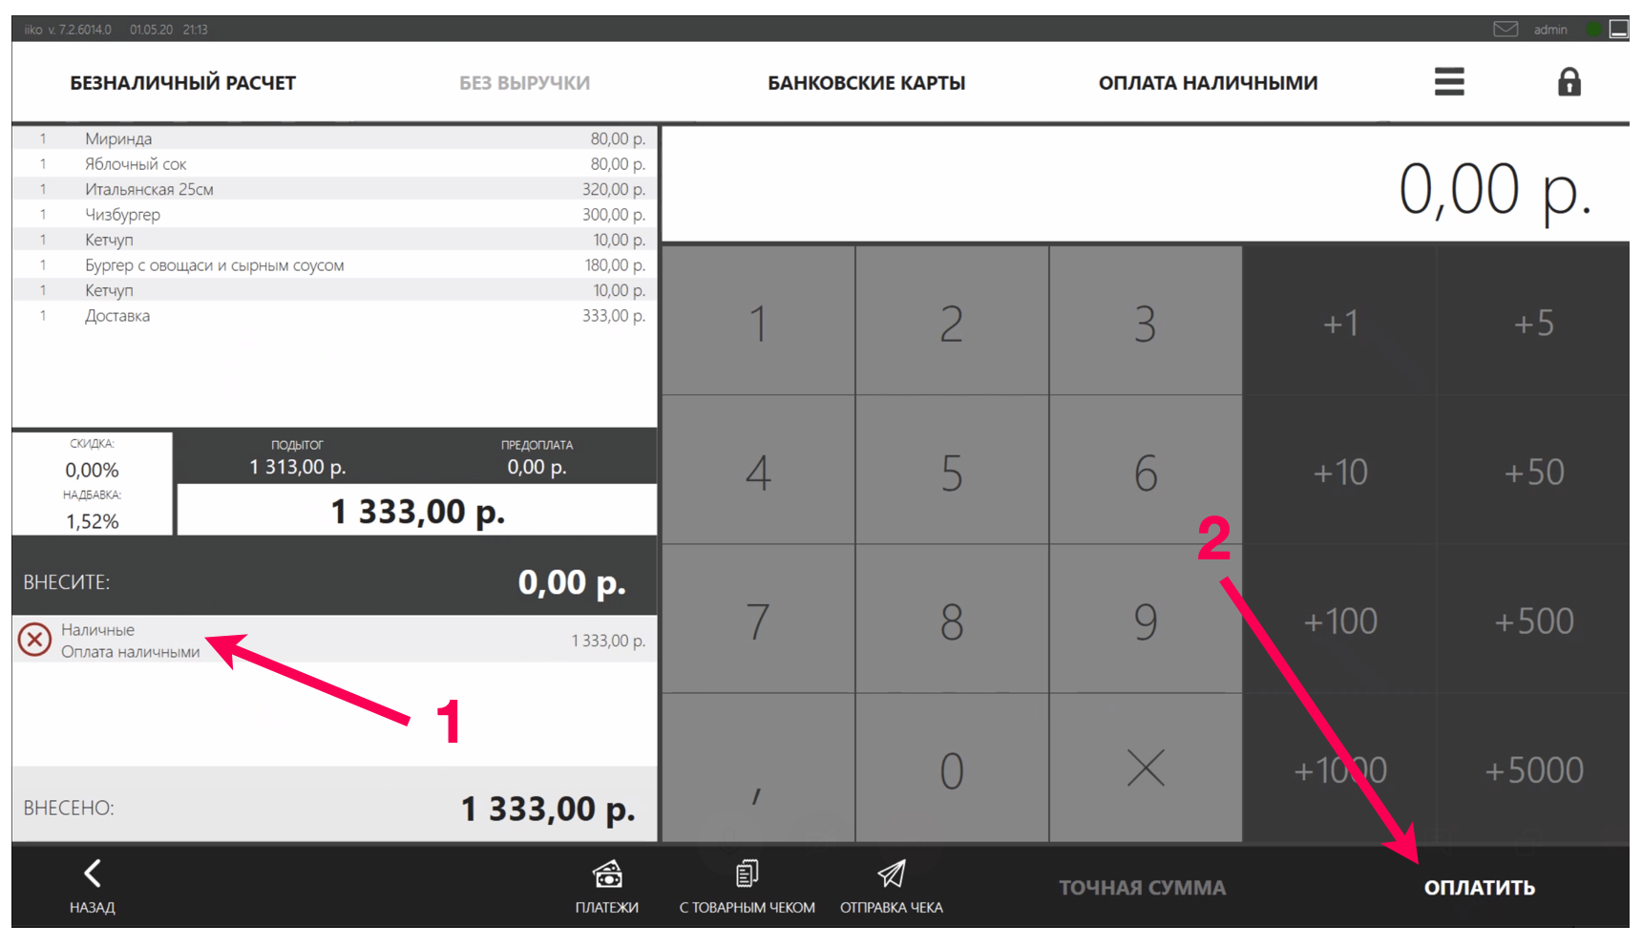1642x947 pixels.
Task: Click the Точная сумма button
Action: (1142, 888)
